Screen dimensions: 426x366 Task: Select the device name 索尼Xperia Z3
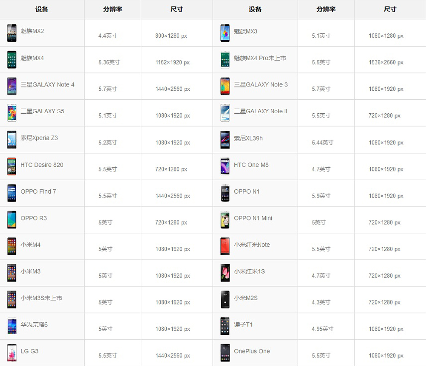pos(39,138)
